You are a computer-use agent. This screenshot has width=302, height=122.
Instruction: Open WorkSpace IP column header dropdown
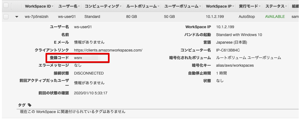coord(233,7)
